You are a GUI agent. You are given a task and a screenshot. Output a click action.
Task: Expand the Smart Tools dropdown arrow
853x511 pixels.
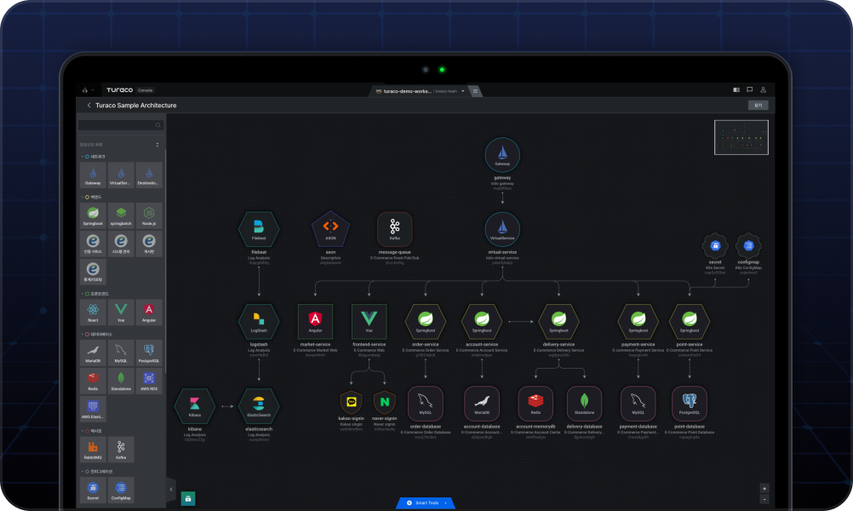click(x=445, y=503)
